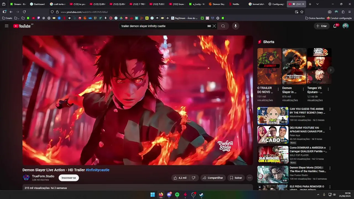The width and height of the screenshot is (354, 199).
Task: Open the on-screen keyboard in search box
Action: 209,26
